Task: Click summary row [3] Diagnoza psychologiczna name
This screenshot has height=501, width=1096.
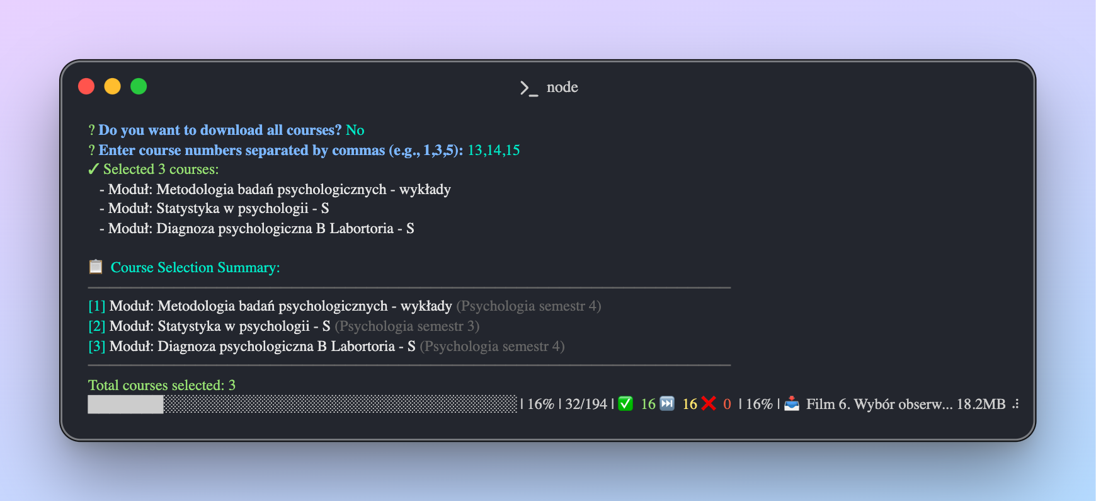Action: [x=263, y=346]
